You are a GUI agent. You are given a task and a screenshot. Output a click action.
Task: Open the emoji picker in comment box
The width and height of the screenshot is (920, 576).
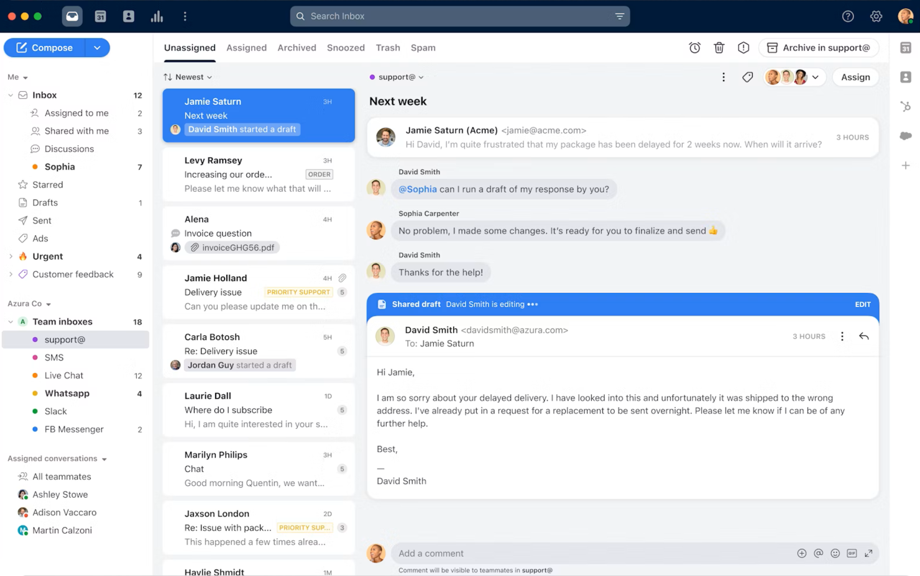pyautogui.click(x=835, y=553)
